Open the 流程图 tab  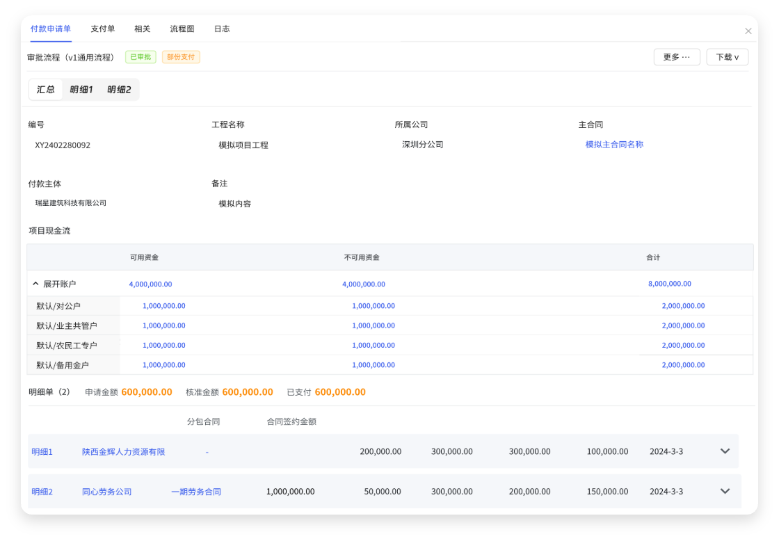click(x=182, y=29)
